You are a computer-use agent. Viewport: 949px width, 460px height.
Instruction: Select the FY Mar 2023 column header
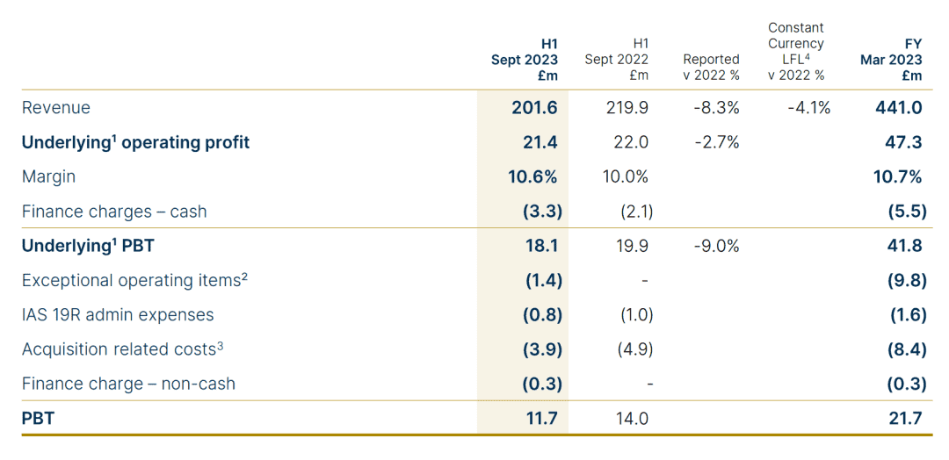click(x=892, y=60)
